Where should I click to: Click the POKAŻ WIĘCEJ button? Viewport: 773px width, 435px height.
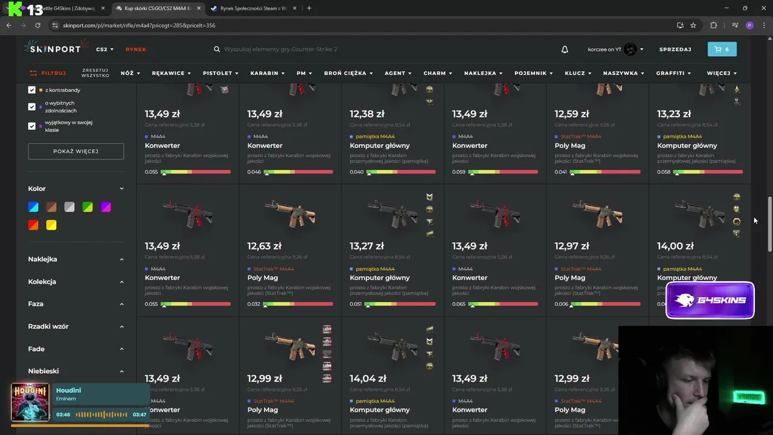pos(76,151)
